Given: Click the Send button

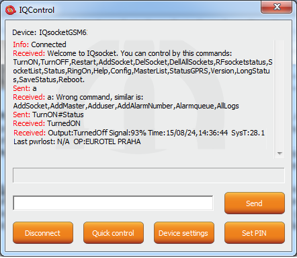Looking at the screenshot, I should coord(255,203).
